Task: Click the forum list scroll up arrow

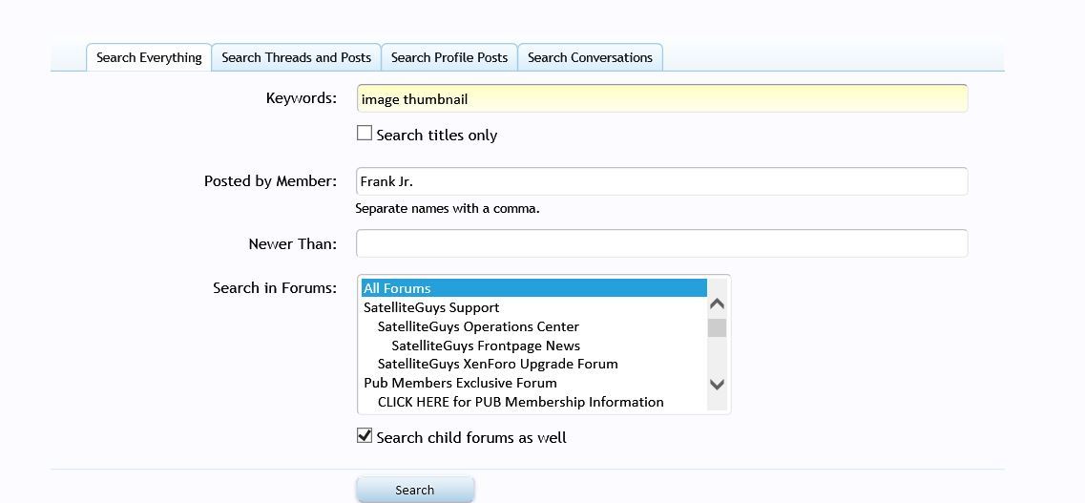Action: click(x=718, y=304)
